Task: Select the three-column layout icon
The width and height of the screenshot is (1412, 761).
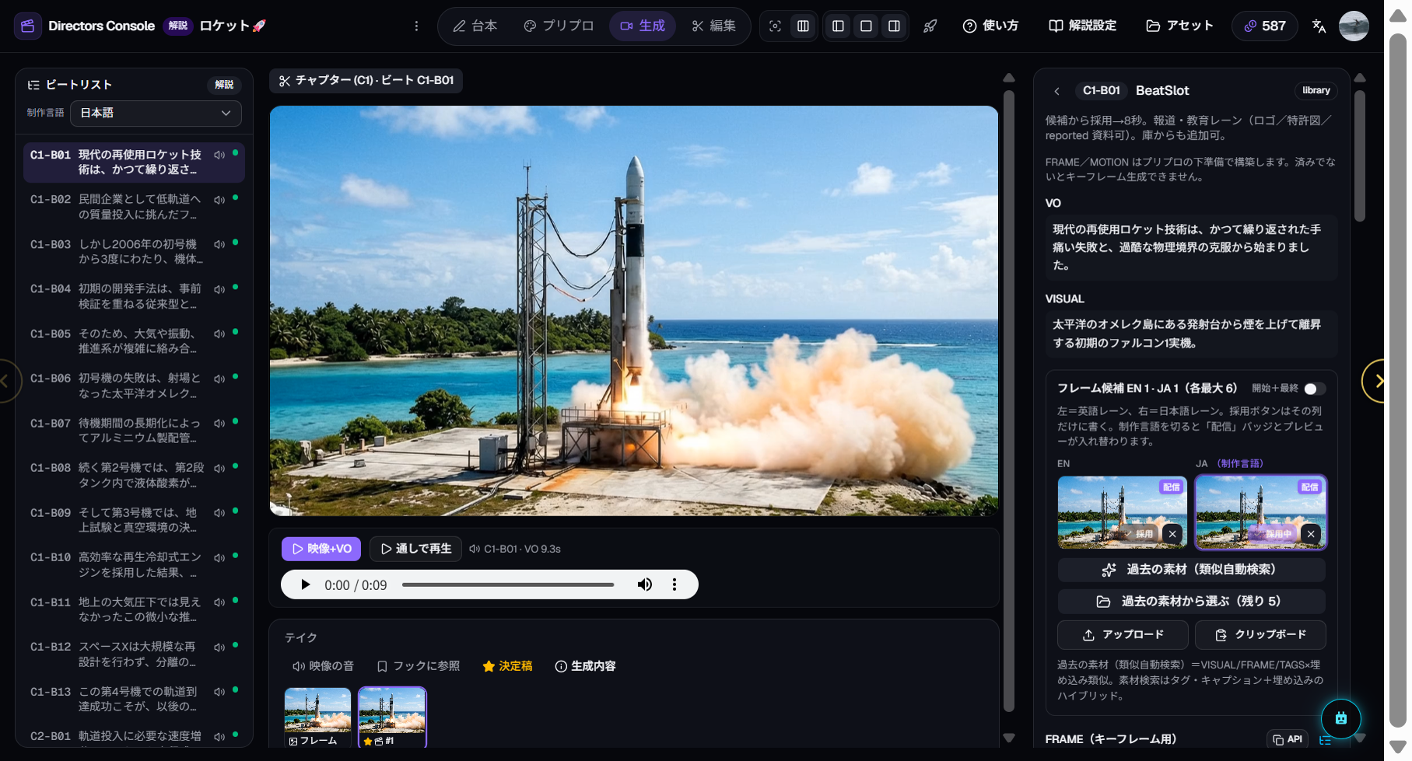Action: click(x=803, y=26)
